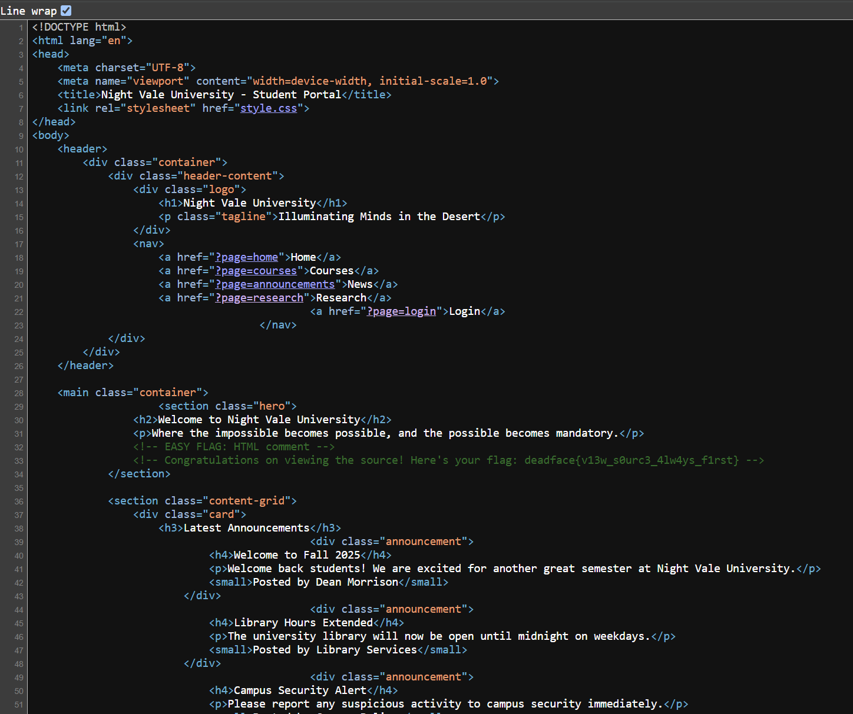
Task: Click the ?page=announcements link
Action: 275,284
